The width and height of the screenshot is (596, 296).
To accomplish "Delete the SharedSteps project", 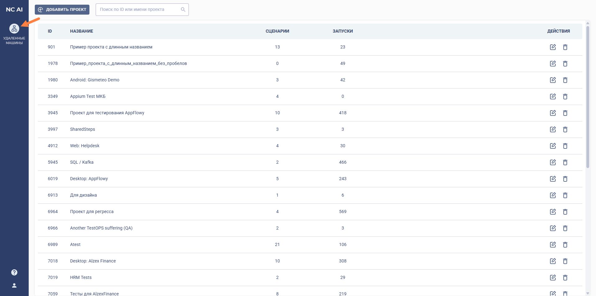I will [x=565, y=130].
